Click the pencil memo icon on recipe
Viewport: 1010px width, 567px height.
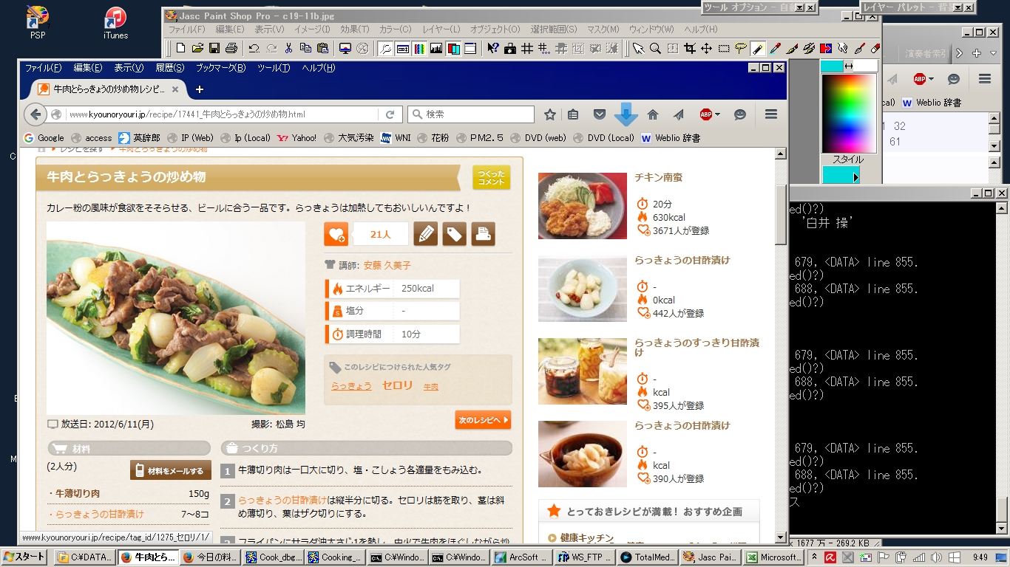425,234
